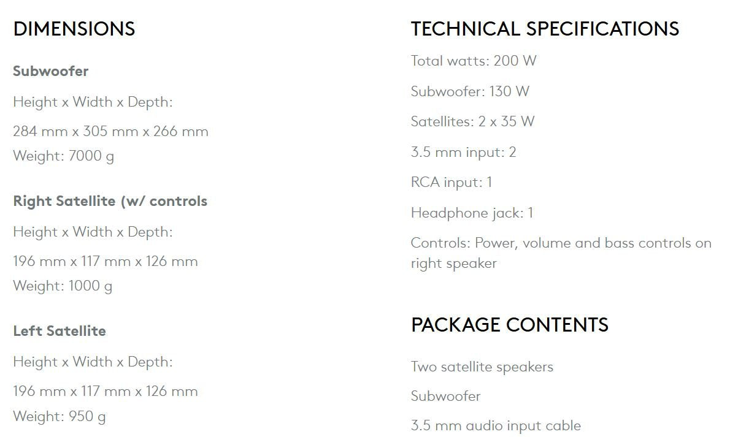Click the Total watts: 200 W line
This screenshot has height=437, width=730.
tap(474, 61)
